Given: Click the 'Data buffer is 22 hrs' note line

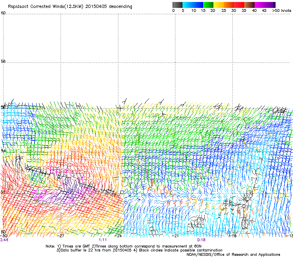Looking at the screenshot, I should coord(139,250).
